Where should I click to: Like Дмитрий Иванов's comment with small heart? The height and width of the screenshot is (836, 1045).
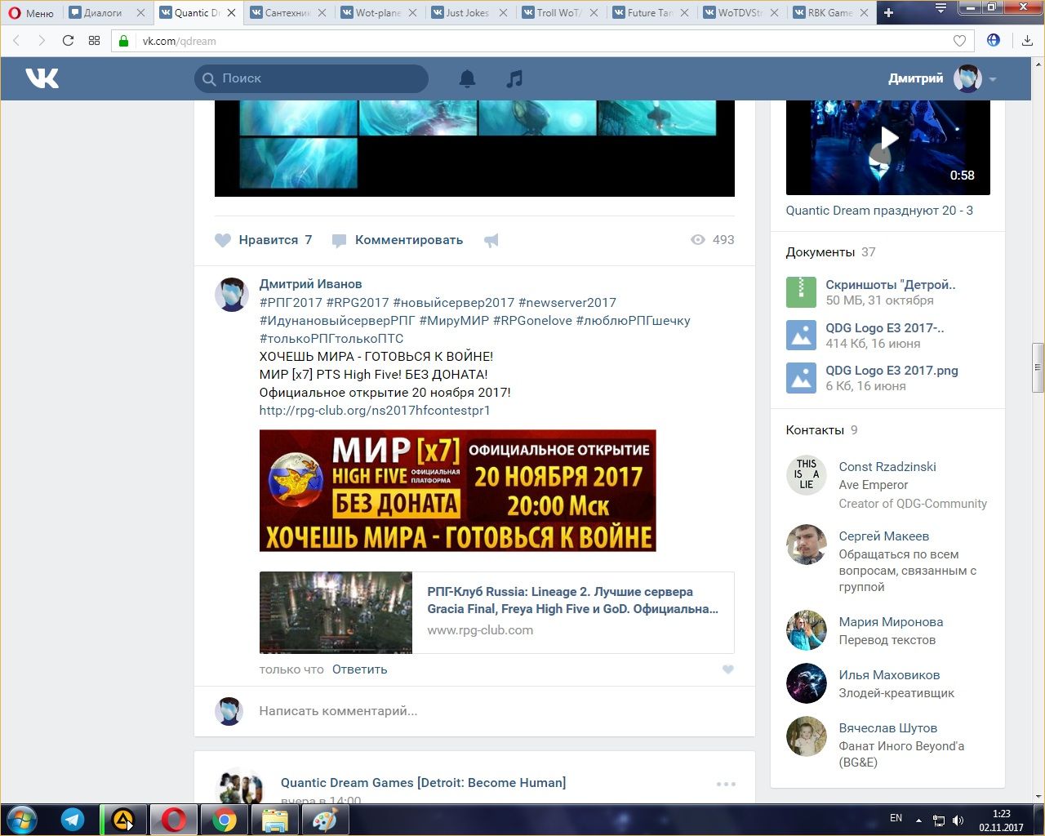[x=727, y=669]
